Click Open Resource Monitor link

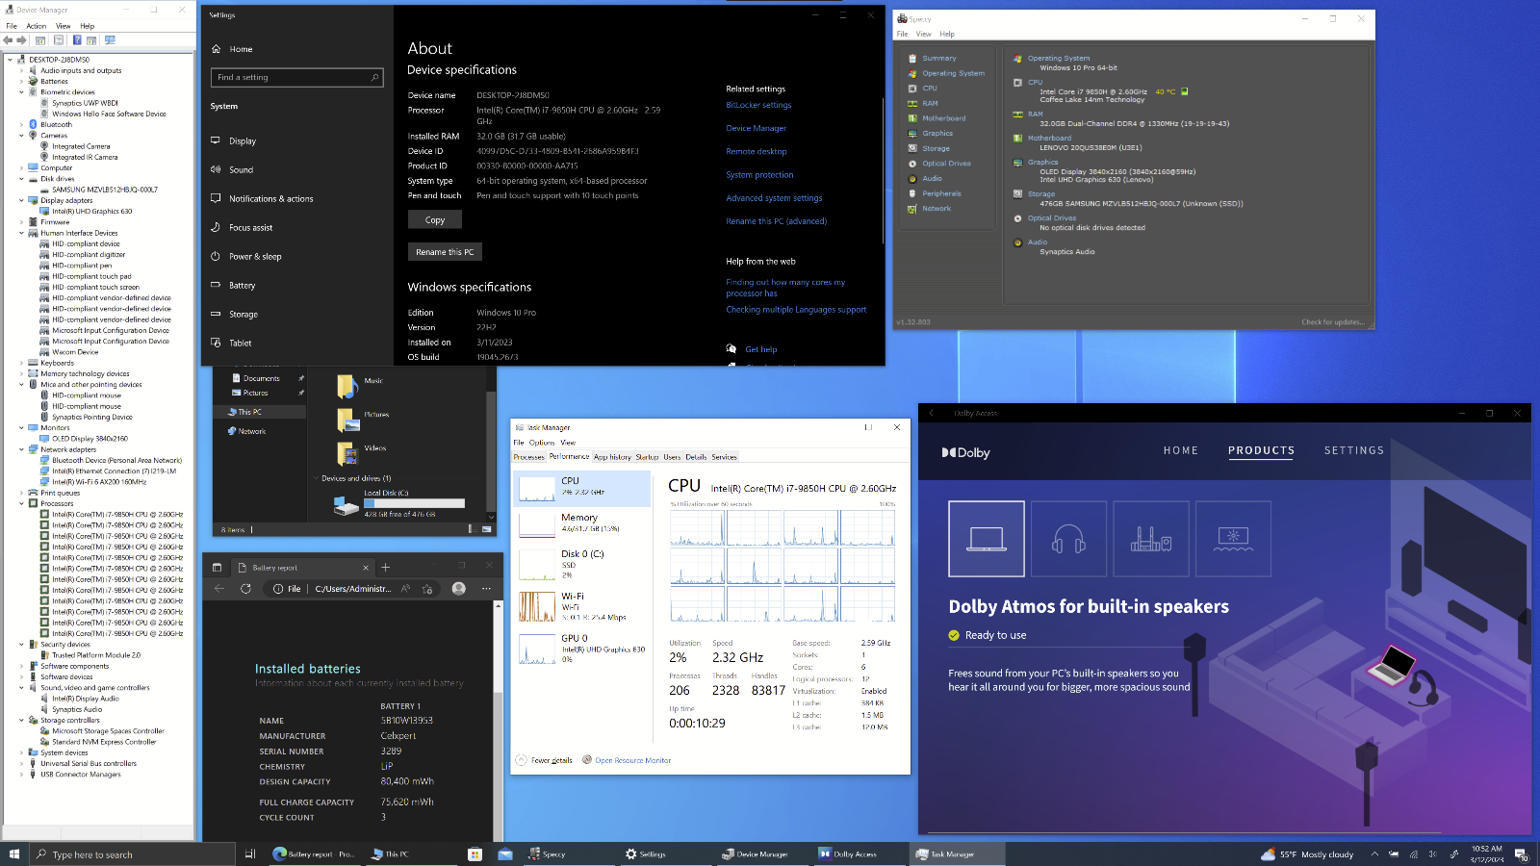[x=632, y=760]
